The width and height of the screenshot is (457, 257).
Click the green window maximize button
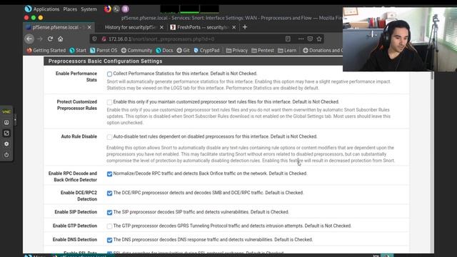tap(34, 17)
